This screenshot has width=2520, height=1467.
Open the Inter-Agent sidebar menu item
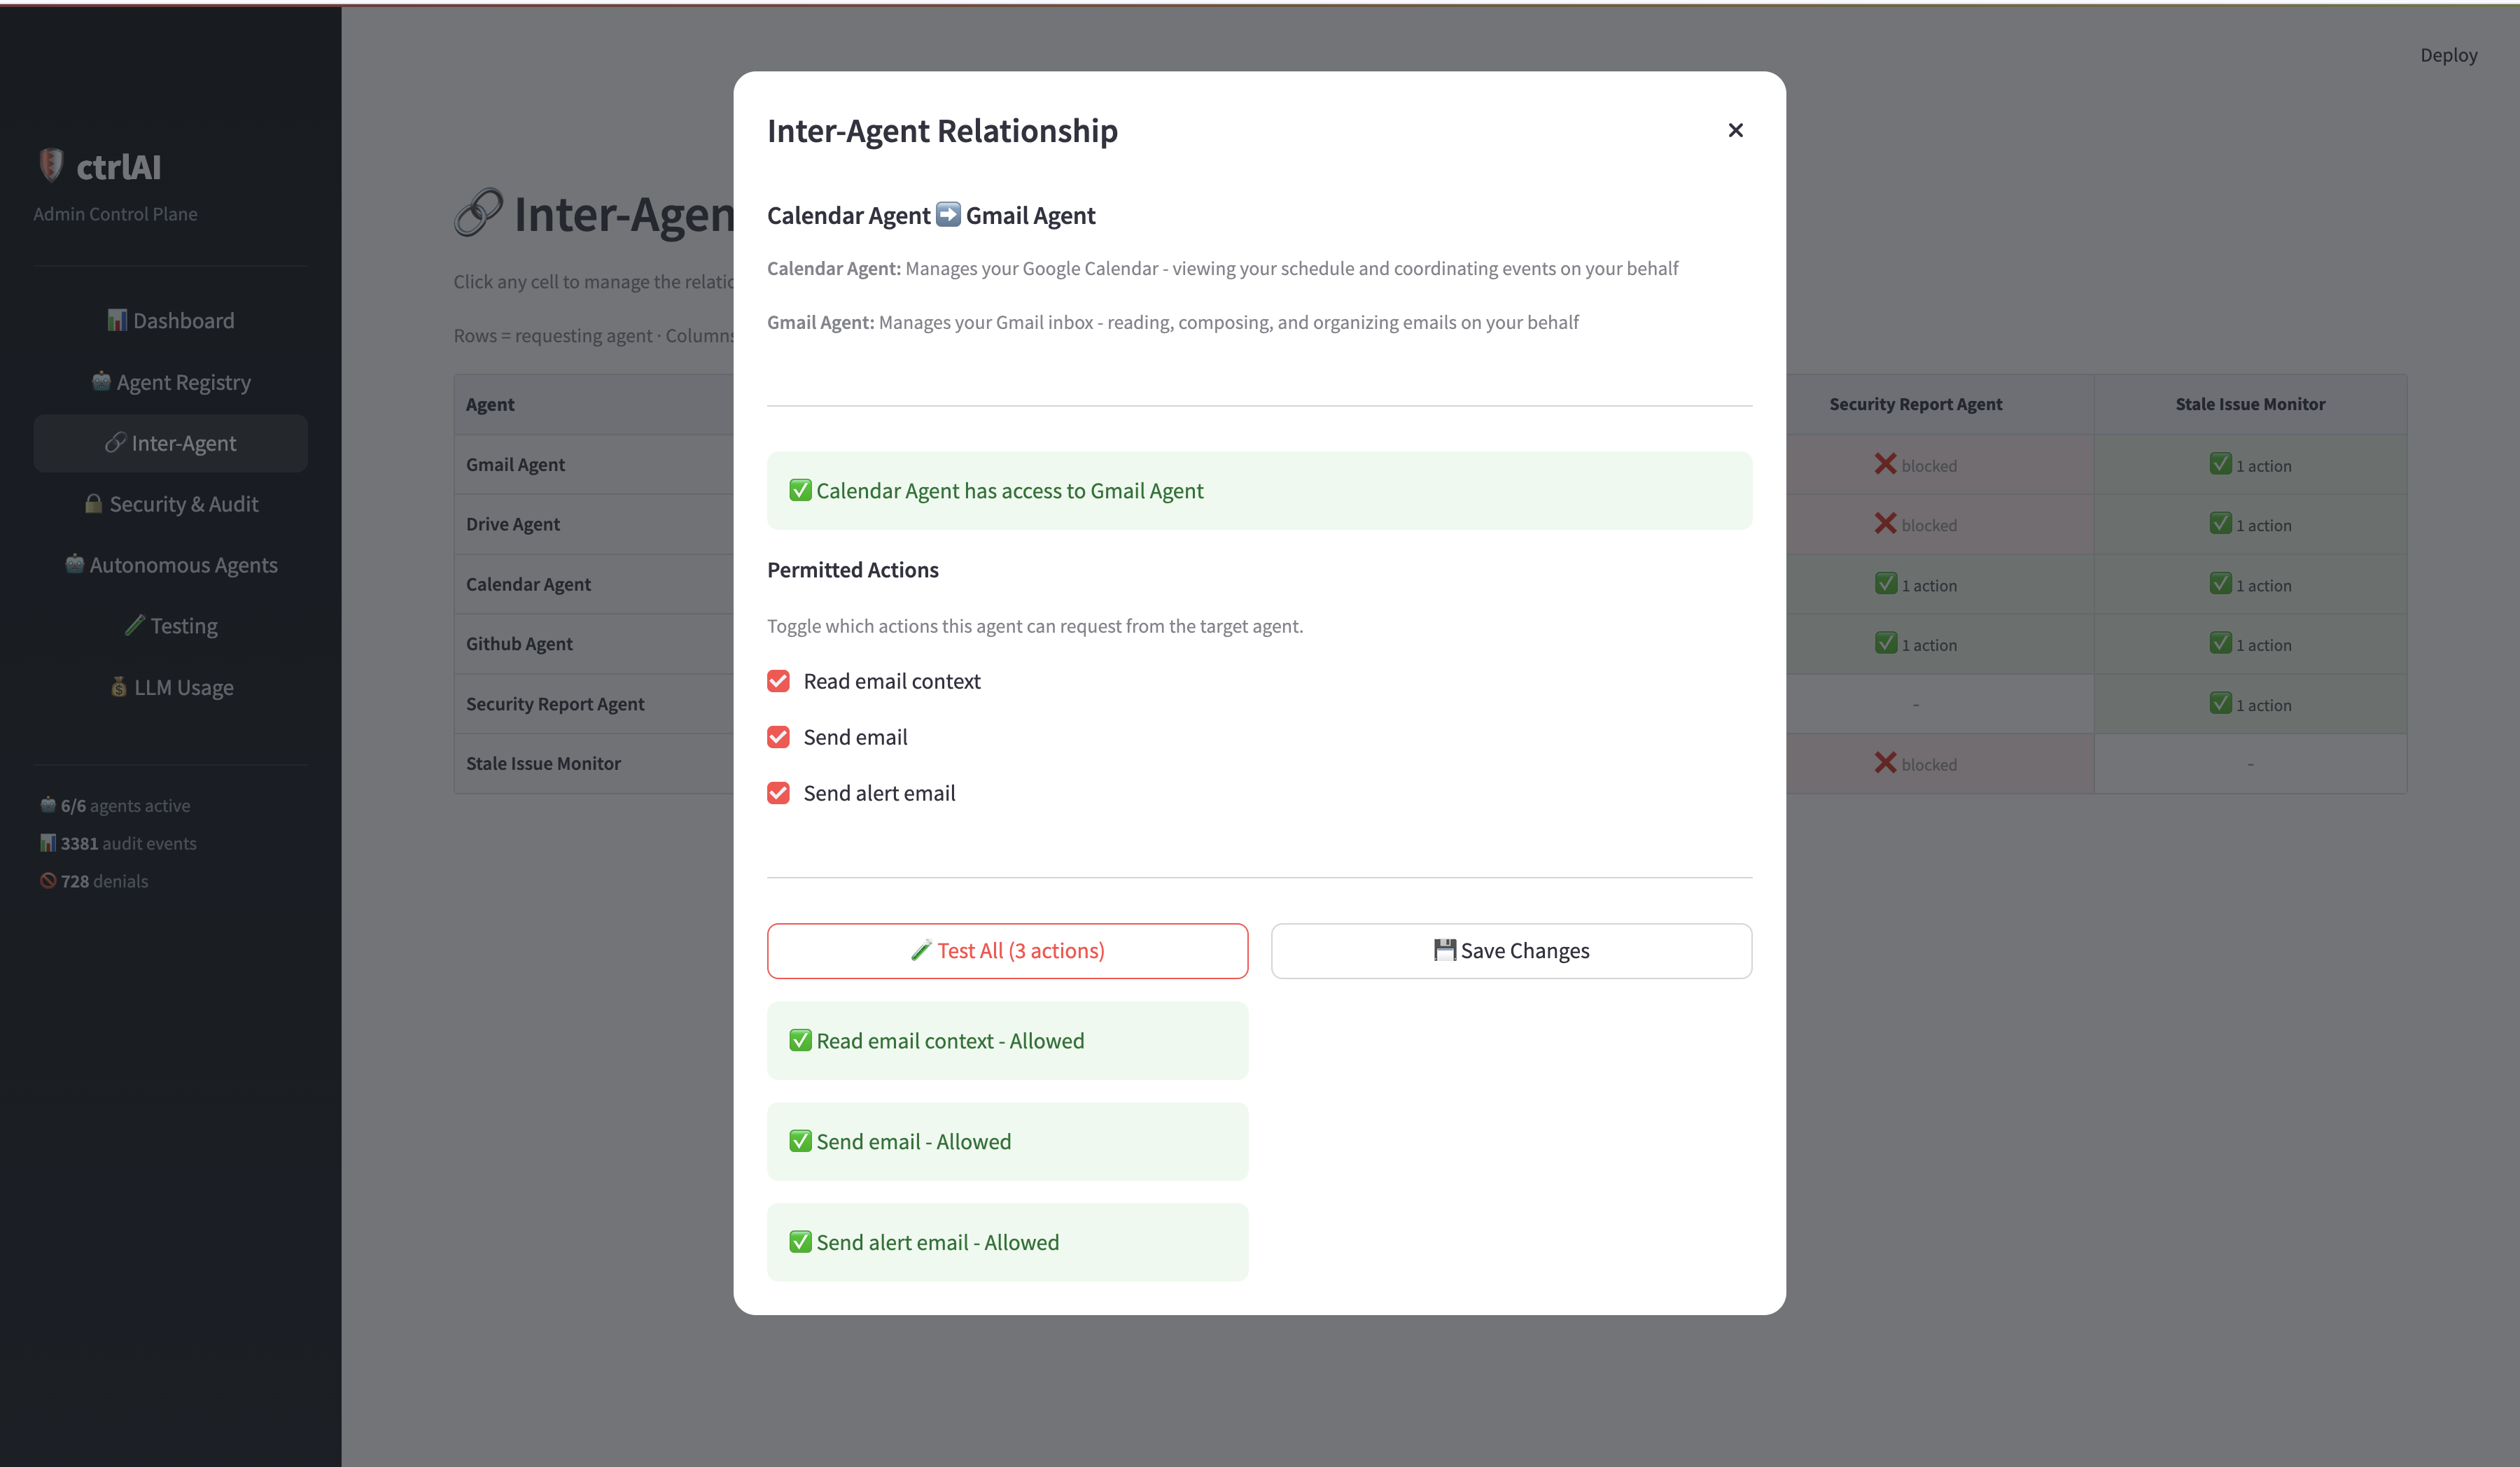[x=170, y=443]
